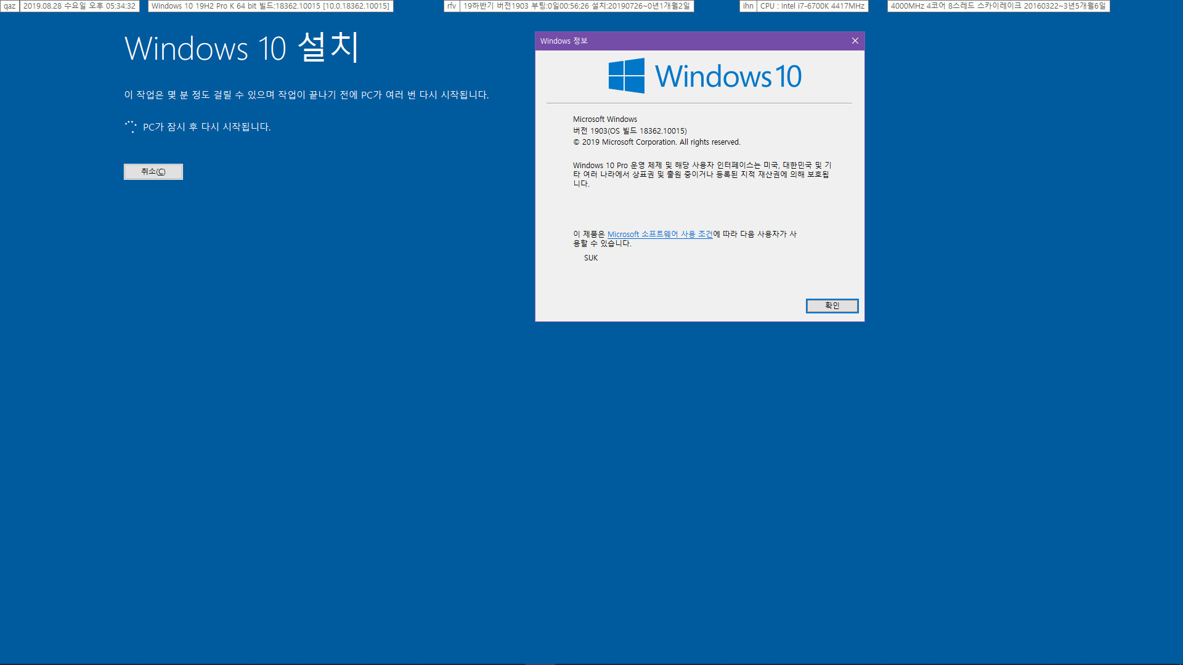Viewport: 1183px width, 665px height.
Task: Click the date/time box 2019.08.28 at top
Action: (x=79, y=6)
